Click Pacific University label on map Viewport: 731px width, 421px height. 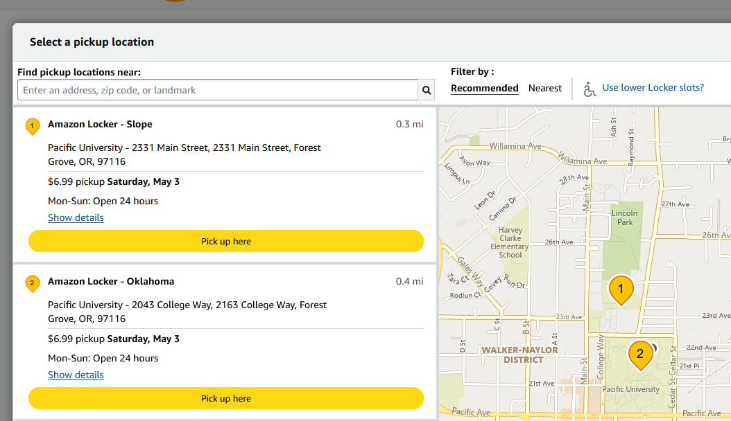point(631,389)
